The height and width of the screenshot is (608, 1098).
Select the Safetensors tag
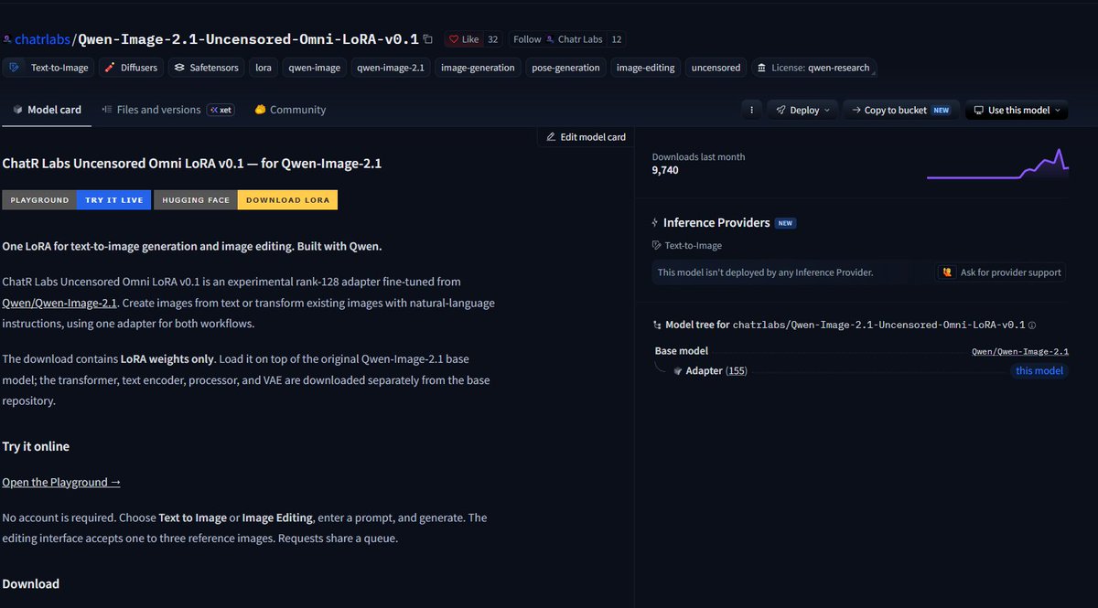[x=206, y=68]
